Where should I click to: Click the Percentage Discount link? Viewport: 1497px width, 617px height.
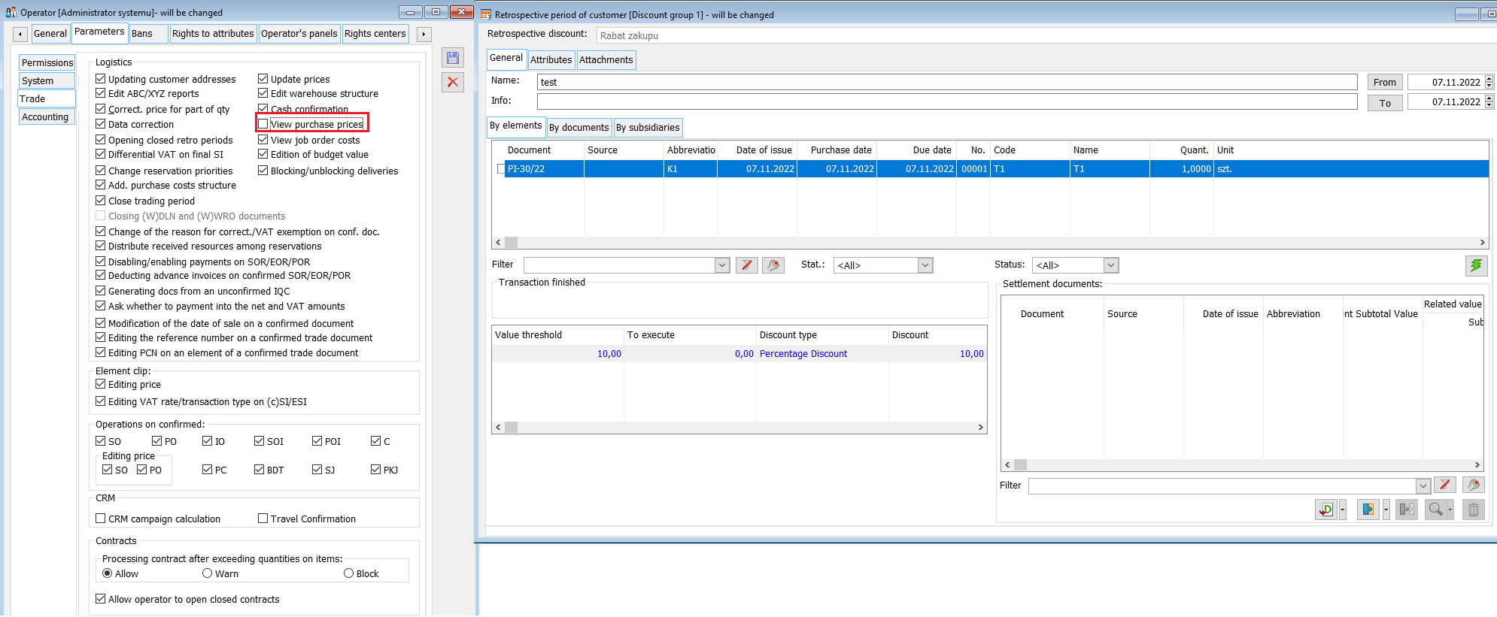803,354
